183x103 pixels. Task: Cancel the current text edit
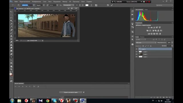(x=108, y=5)
